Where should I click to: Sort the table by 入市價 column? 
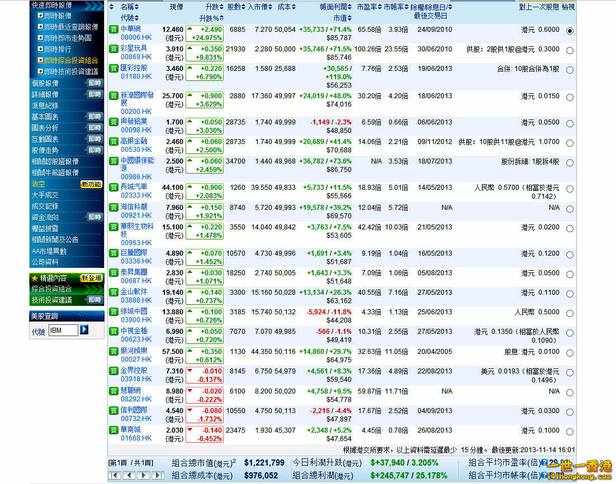pos(260,7)
